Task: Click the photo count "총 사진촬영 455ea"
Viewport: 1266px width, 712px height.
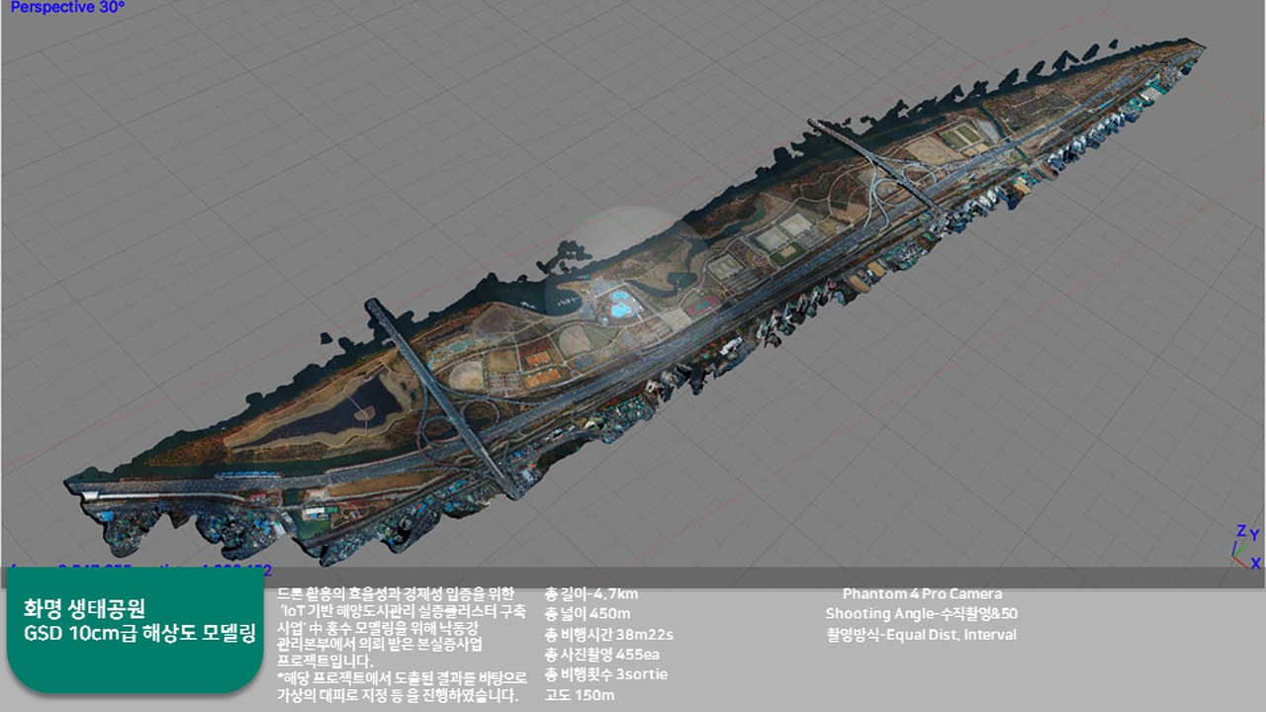Action: click(601, 655)
